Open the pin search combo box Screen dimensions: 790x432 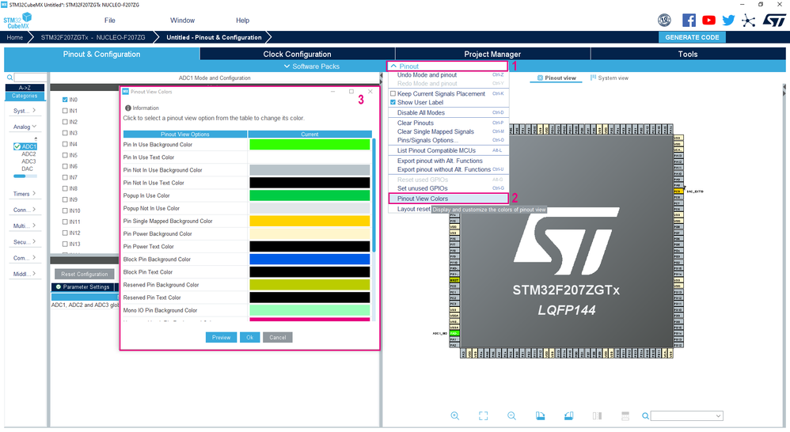tap(687, 416)
